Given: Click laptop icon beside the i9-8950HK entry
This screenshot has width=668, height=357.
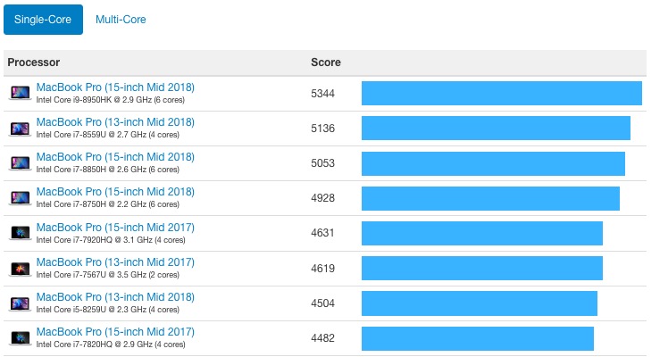Looking at the screenshot, I should (x=20, y=93).
